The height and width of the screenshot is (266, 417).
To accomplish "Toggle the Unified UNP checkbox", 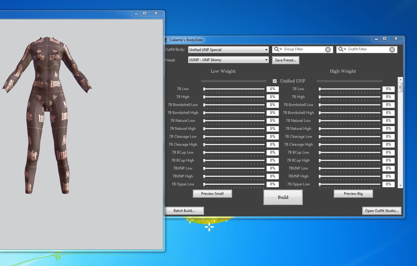I will [x=275, y=81].
